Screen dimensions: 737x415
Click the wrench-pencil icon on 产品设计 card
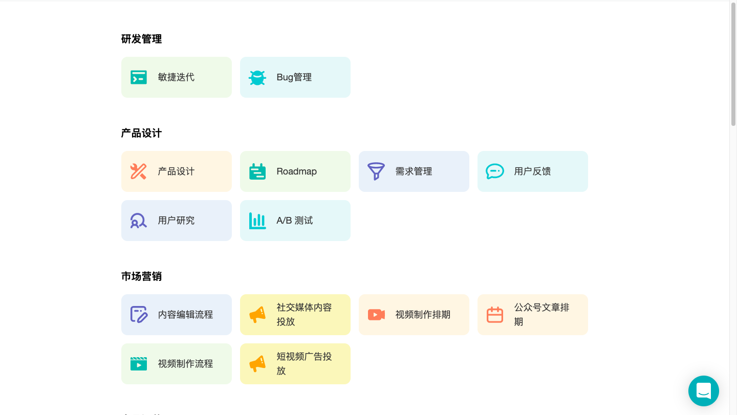[x=139, y=171]
